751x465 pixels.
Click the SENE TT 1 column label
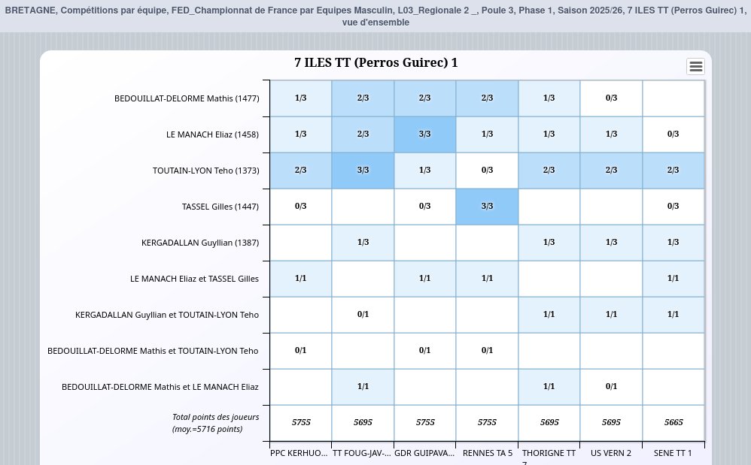pyautogui.click(x=673, y=454)
